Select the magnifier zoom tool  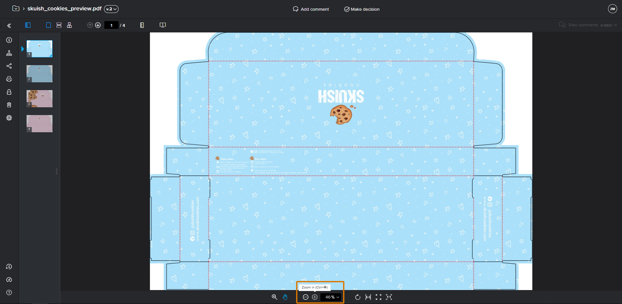coord(274,297)
